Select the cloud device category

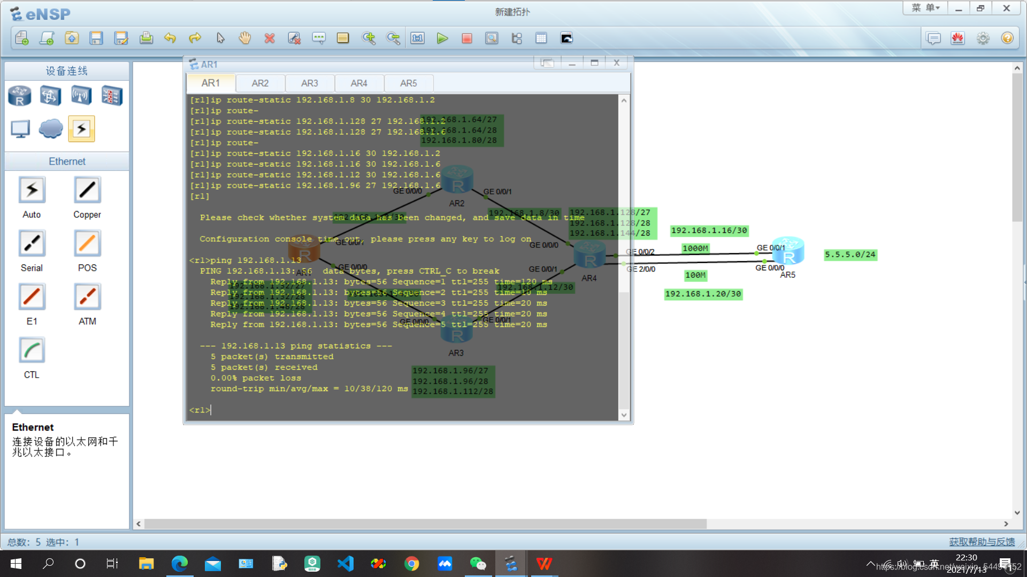51,129
